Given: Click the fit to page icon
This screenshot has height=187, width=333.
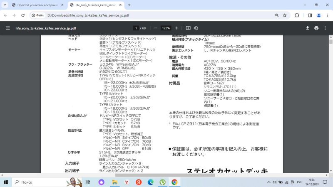Looking at the screenshot, I should point(188,28).
